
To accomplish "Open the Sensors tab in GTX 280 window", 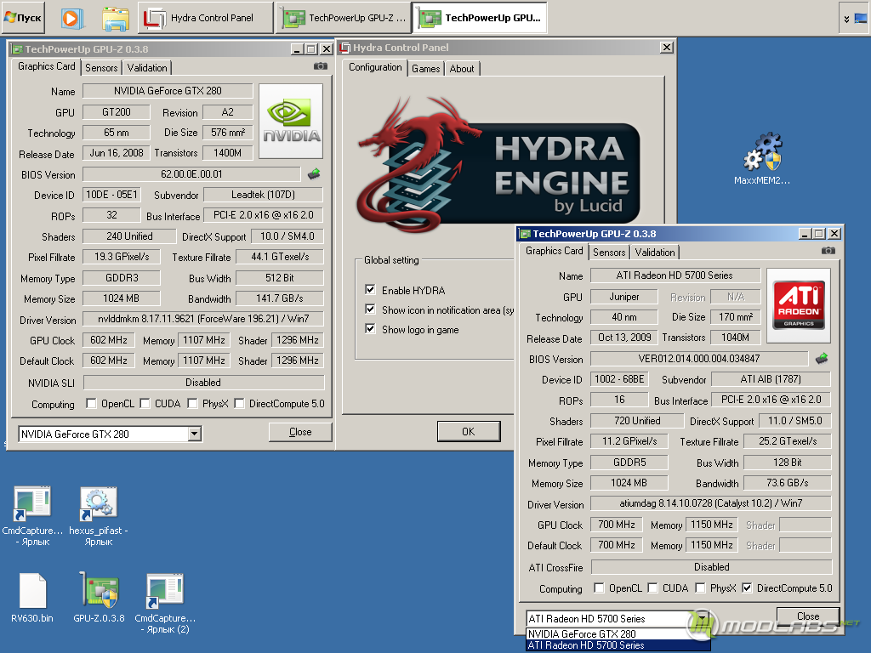I will 101,68.
